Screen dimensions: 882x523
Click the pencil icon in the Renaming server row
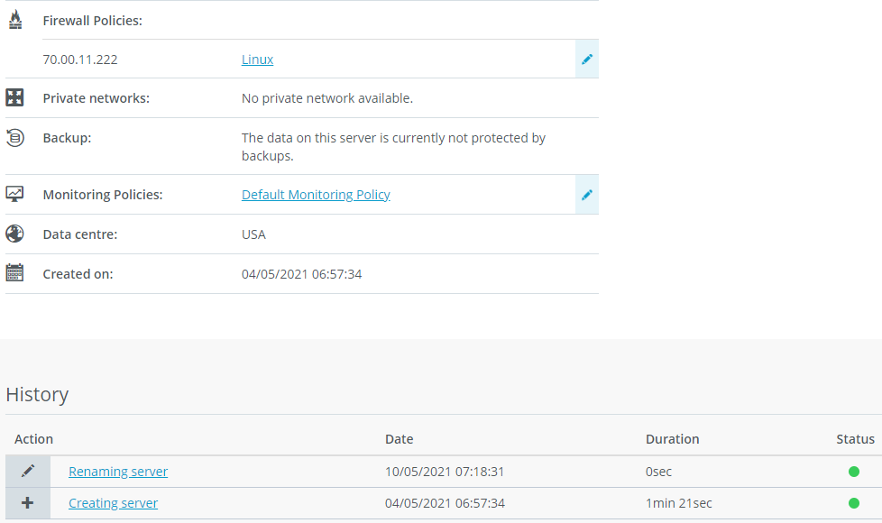(28, 471)
